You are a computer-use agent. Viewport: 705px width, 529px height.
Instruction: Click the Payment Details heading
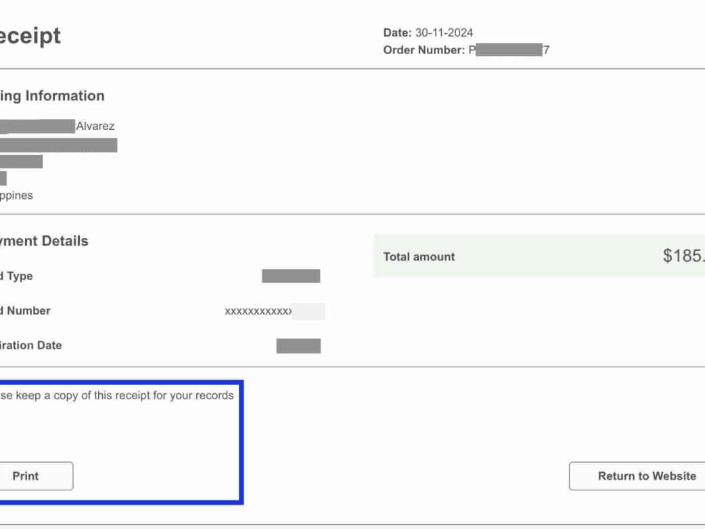coord(45,241)
